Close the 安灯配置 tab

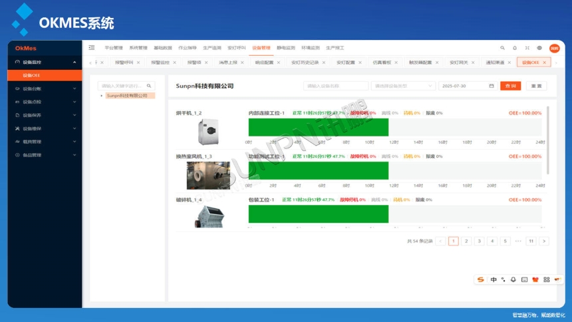point(360,63)
